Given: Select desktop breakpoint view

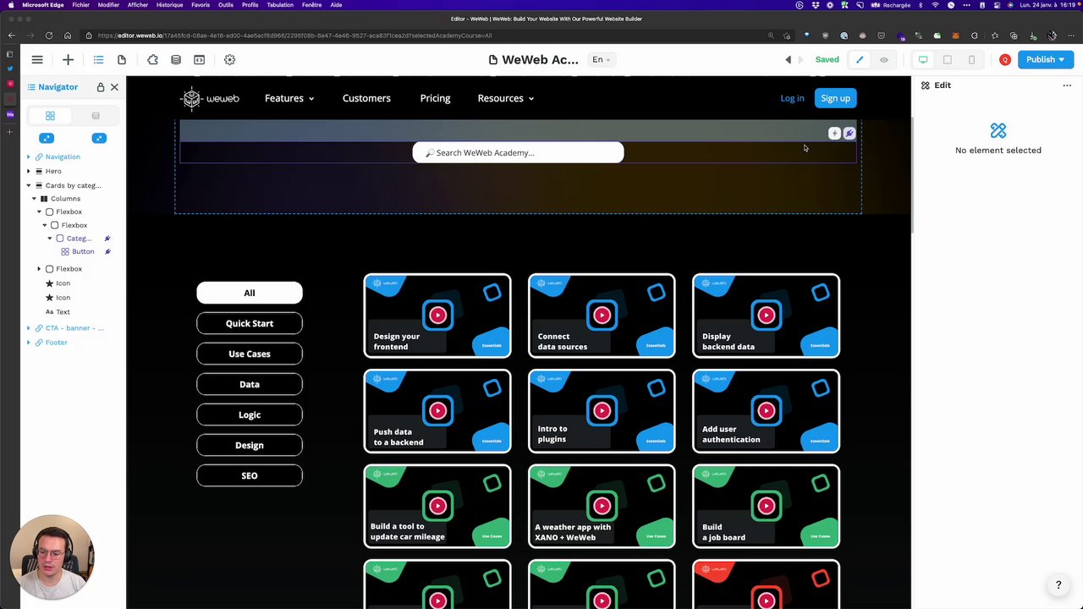Looking at the screenshot, I should (x=923, y=59).
